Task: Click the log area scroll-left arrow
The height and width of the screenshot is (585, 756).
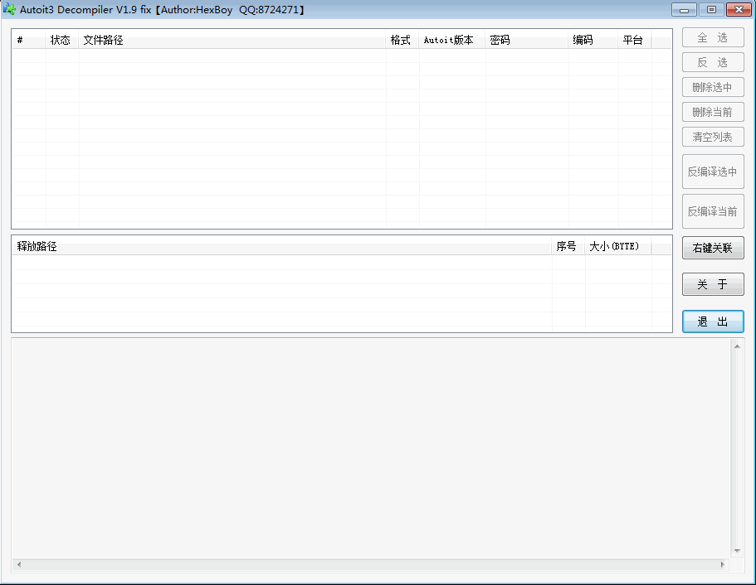Action: (x=19, y=564)
